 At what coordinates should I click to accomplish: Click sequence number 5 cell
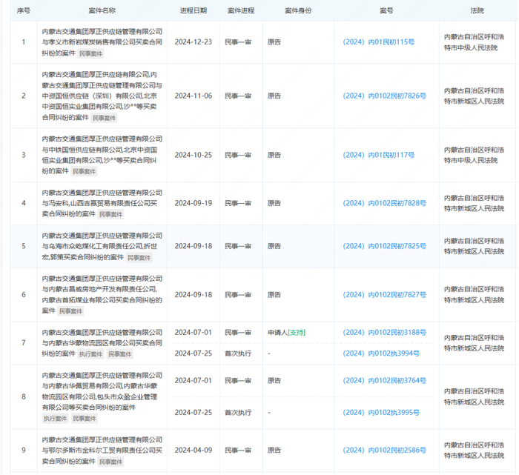(x=24, y=246)
